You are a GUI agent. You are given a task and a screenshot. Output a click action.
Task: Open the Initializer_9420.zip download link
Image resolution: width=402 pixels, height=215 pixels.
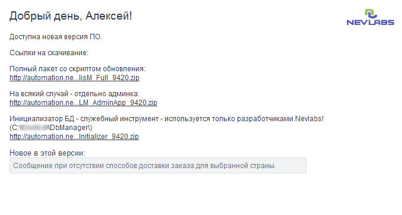[74, 137]
